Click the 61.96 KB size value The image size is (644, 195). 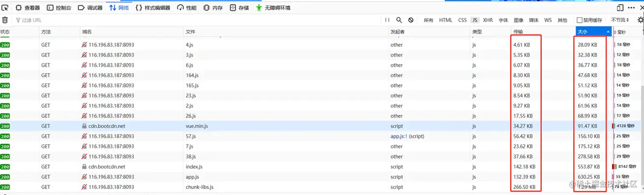point(587,106)
